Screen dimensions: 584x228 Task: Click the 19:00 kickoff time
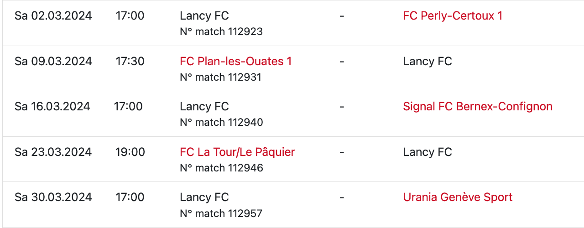point(130,152)
